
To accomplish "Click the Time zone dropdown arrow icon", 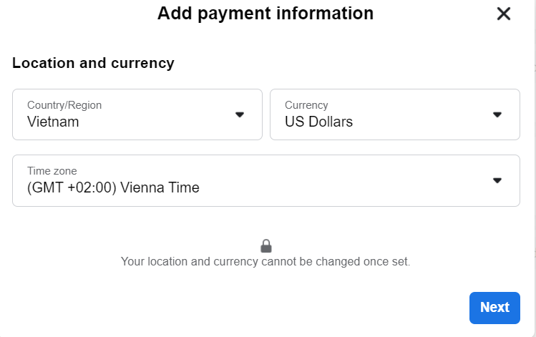I will pyautogui.click(x=497, y=180).
